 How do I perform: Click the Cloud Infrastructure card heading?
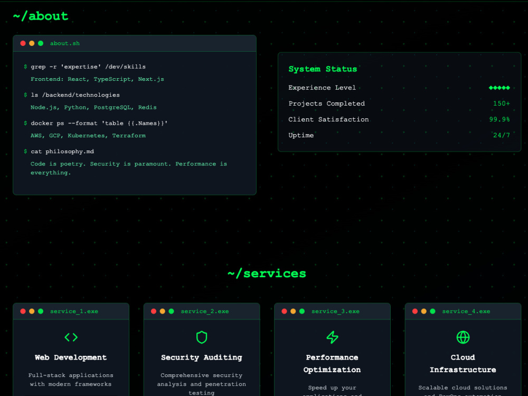[x=463, y=363]
